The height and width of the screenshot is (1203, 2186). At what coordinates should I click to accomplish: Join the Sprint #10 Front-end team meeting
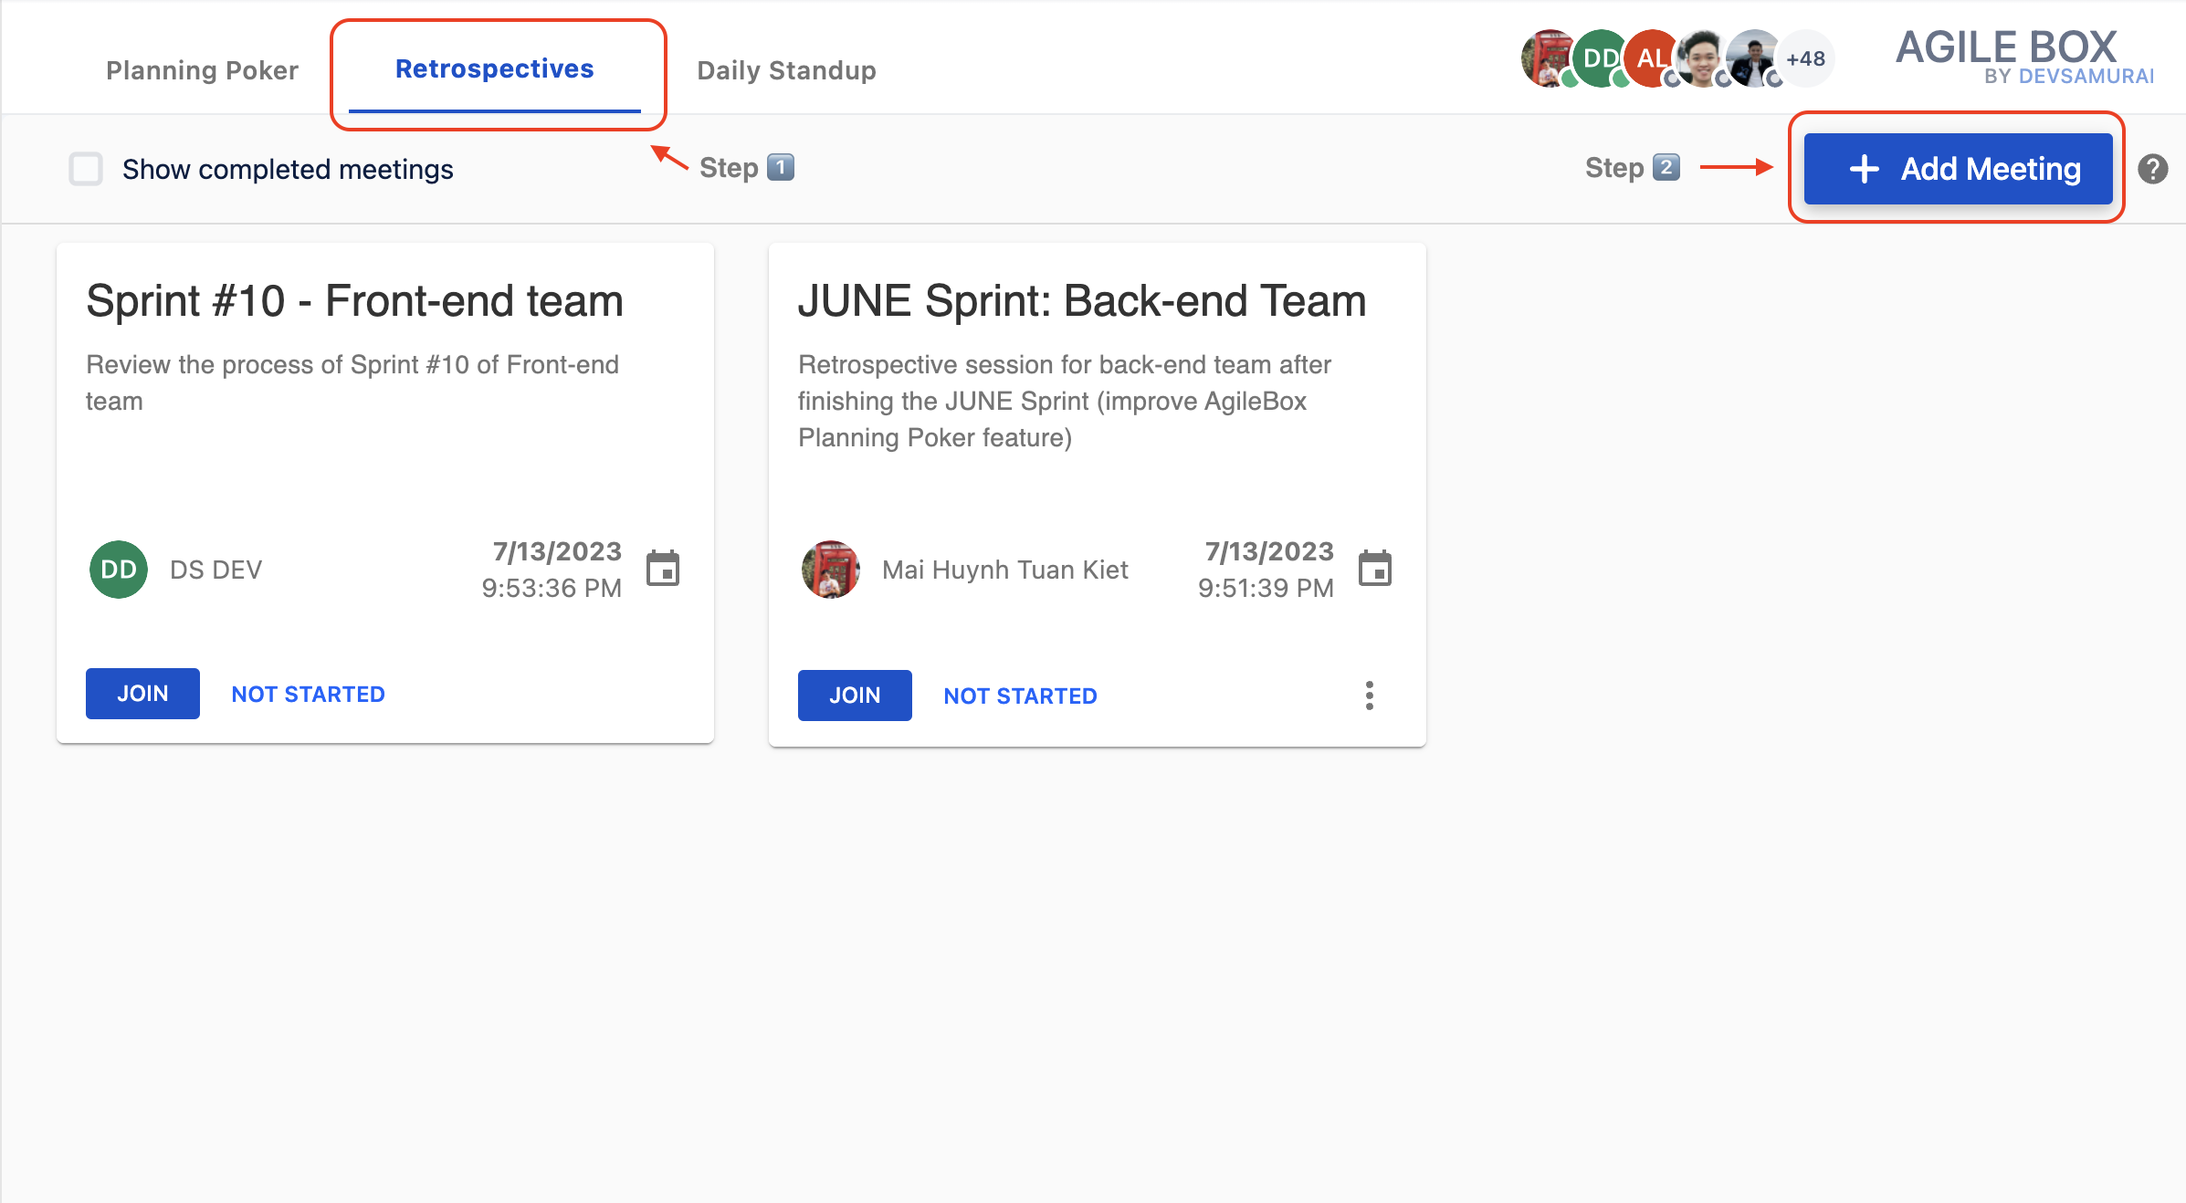[142, 694]
